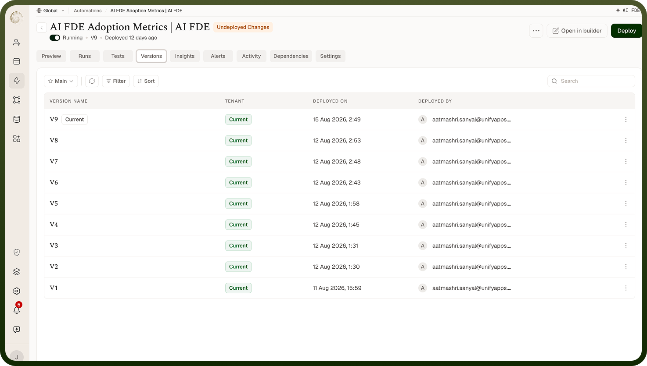Click the Undeployed Changes badge

click(x=243, y=27)
